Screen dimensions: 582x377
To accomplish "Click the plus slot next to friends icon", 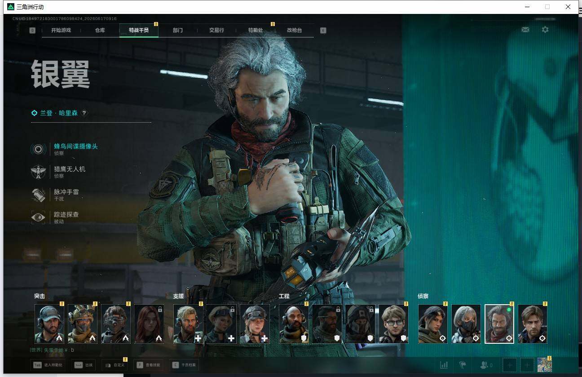I will pos(510,365).
